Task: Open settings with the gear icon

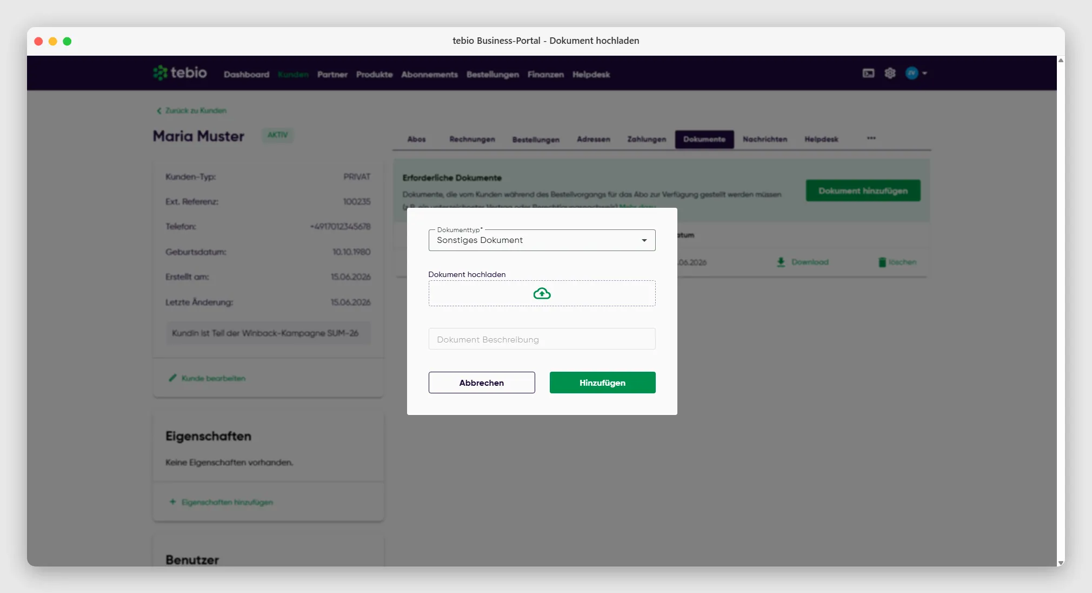Action: pyautogui.click(x=890, y=73)
